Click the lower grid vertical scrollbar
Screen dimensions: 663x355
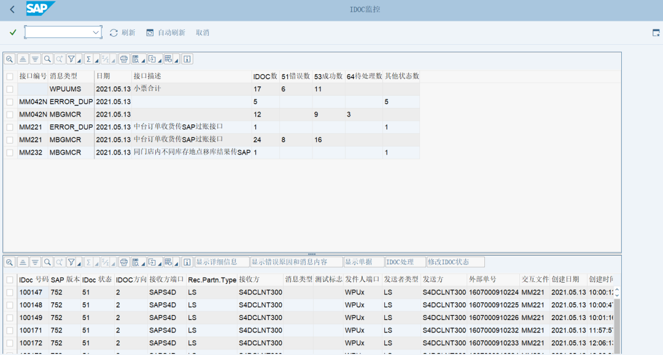tap(617, 326)
